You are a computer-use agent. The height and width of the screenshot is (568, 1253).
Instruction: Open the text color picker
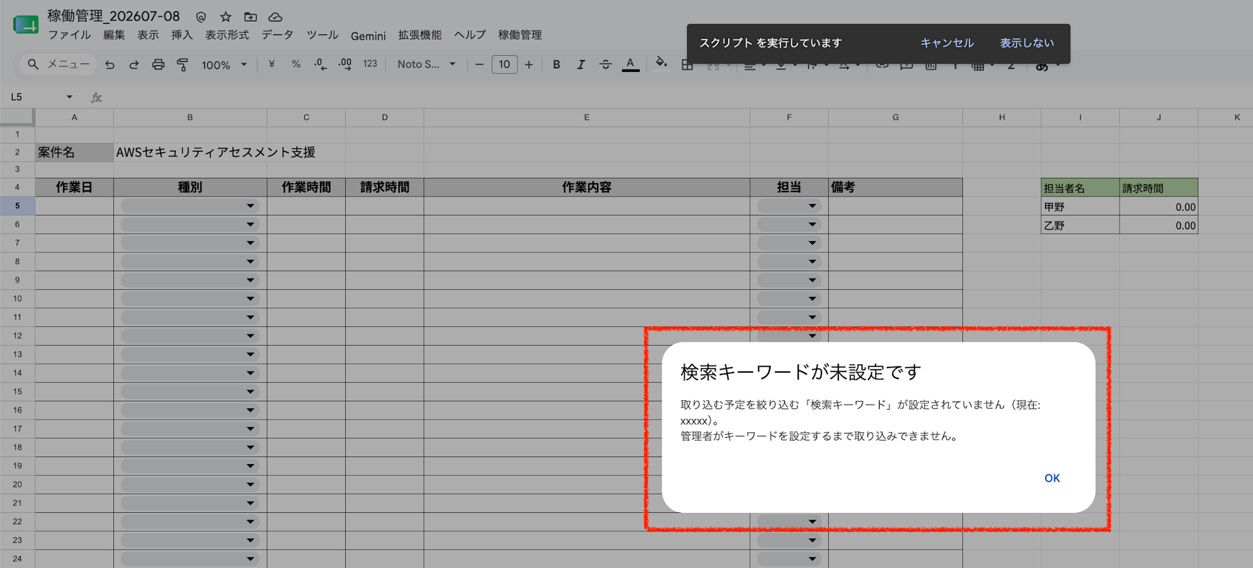630,65
